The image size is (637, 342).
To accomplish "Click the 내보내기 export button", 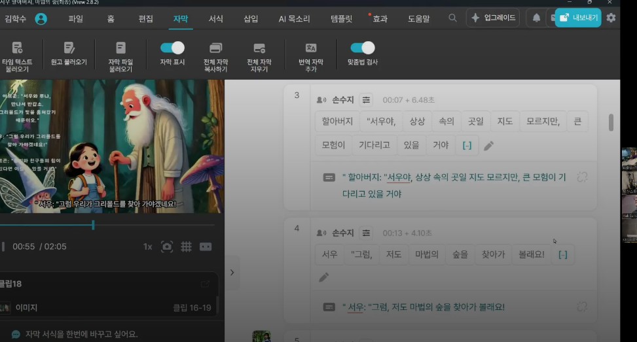I will point(578,18).
